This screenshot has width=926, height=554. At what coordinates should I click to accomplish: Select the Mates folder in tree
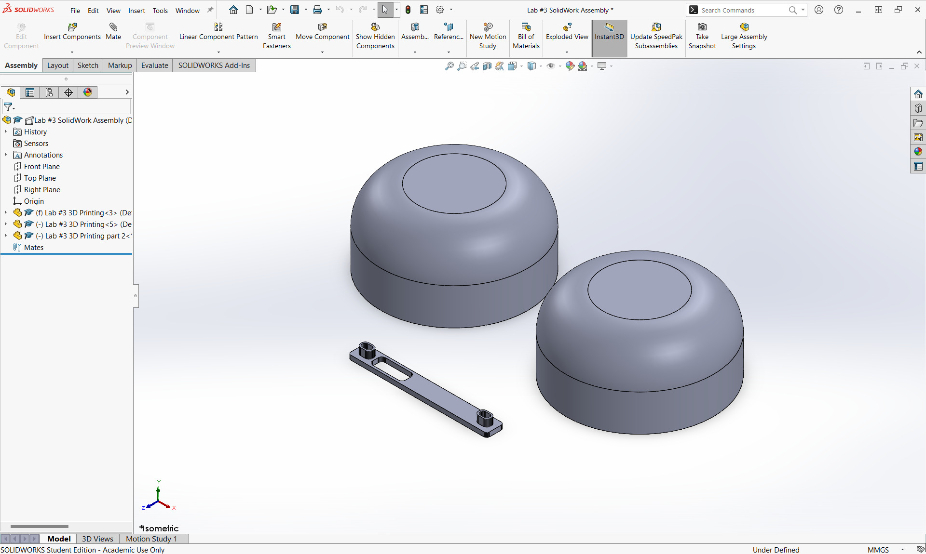tap(33, 247)
